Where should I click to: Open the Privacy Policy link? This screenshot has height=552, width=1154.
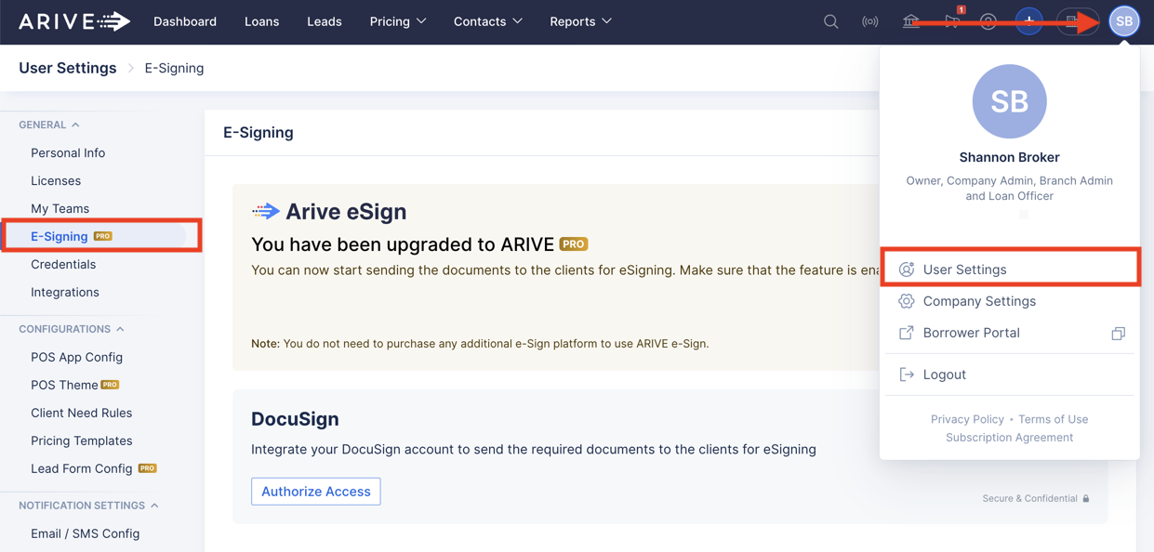pos(967,419)
